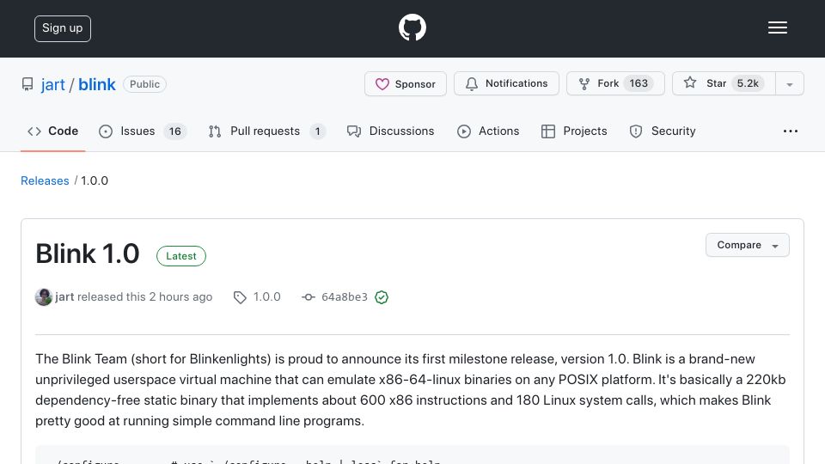Open the jart author link in release info

coord(64,297)
